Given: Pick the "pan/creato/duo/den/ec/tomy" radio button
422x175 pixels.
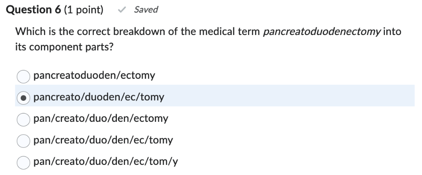Looking at the screenshot, I should (24, 141).
